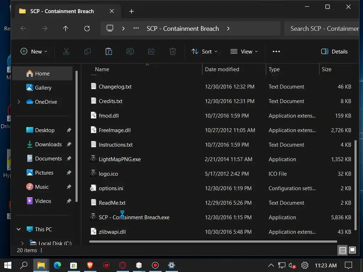Add a new File Explorer tab
This screenshot has width=363, height=272.
click(132, 11)
